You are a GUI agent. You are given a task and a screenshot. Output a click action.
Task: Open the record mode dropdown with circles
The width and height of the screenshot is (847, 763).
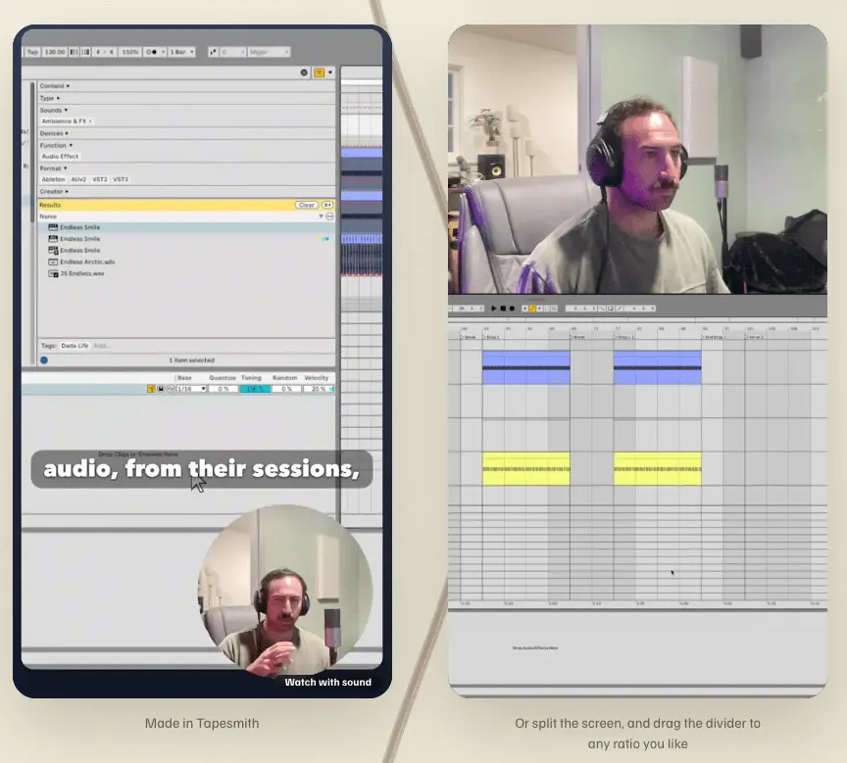[x=155, y=52]
